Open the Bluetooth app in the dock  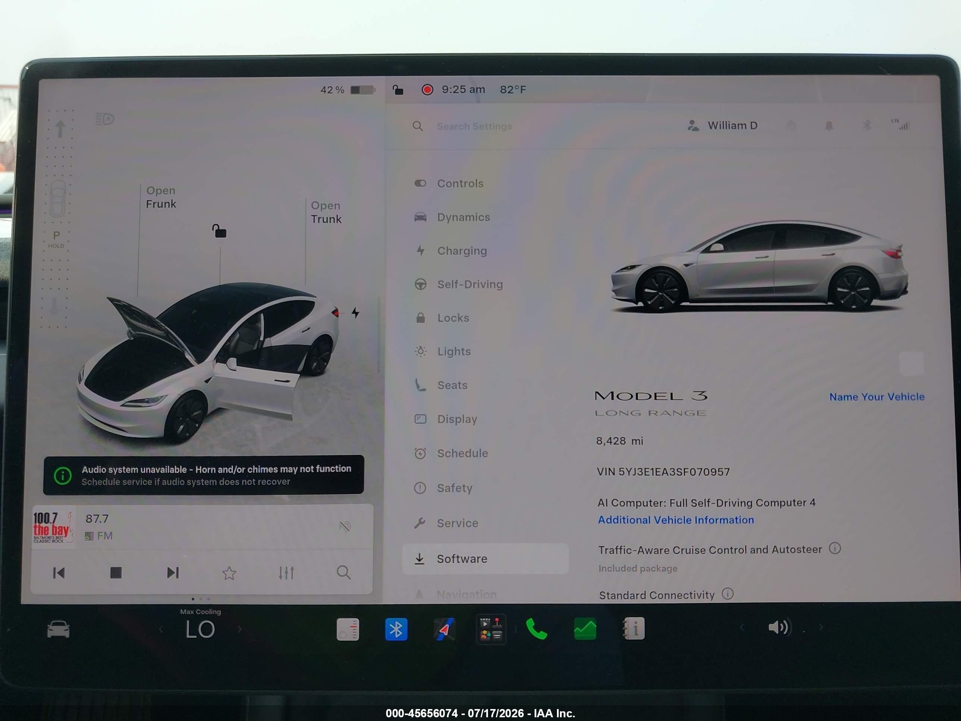(396, 629)
